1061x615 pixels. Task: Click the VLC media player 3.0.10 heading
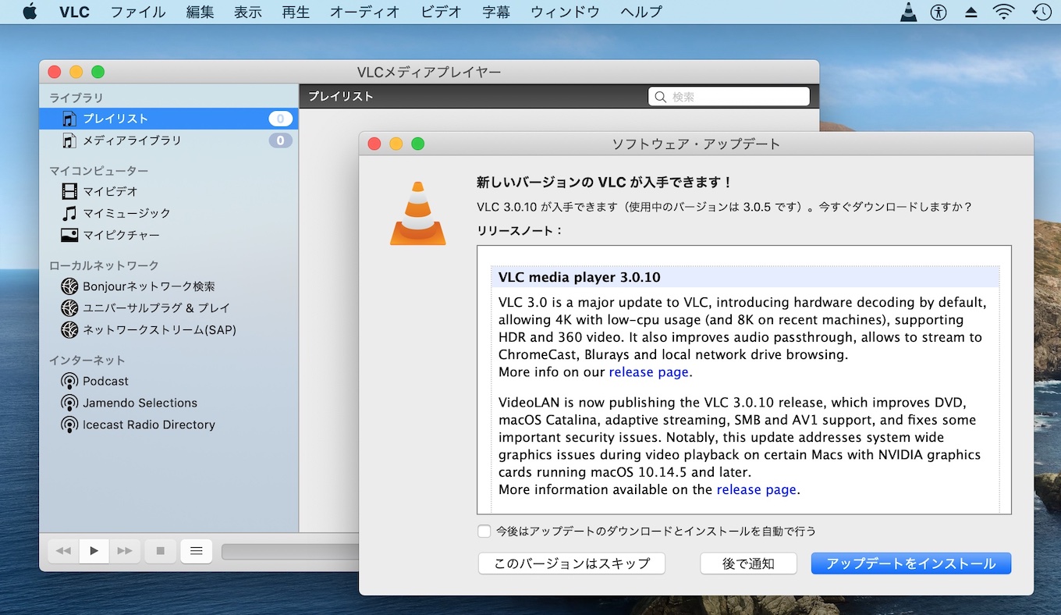click(x=580, y=277)
